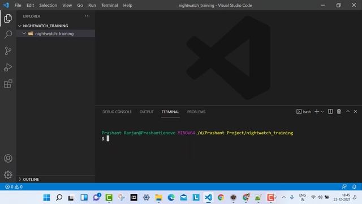Open the Chat app in taskbar
The height and width of the screenshot is (204, 362).
click(97, 197)
